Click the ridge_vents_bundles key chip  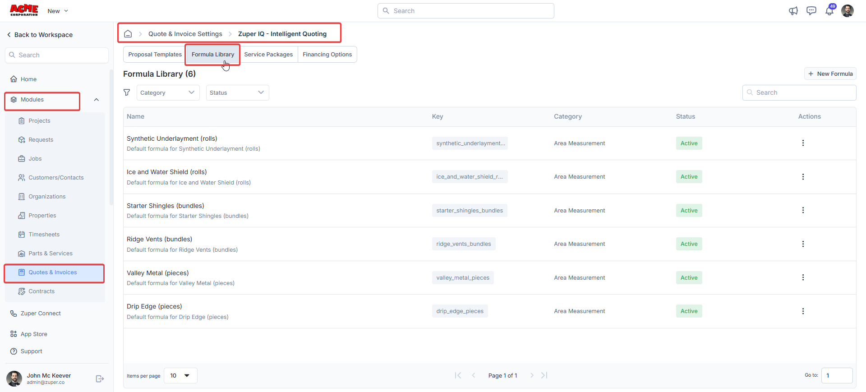point(464,244)
